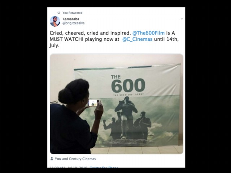Screen dimensions: 231x173
Task: Click the retweet icon above the tweet
Action: pyautogui.click(x=59, y=13)
